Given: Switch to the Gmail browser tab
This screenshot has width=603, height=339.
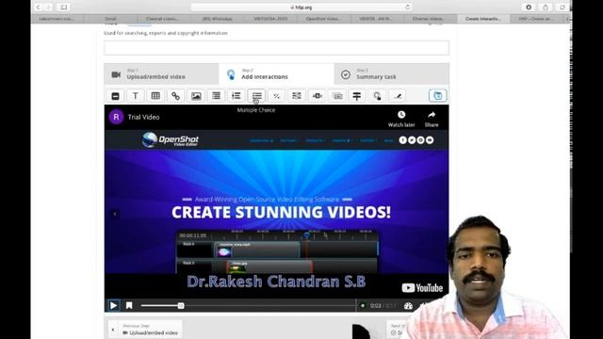Looking at the screenshot, I should (111, 19).
